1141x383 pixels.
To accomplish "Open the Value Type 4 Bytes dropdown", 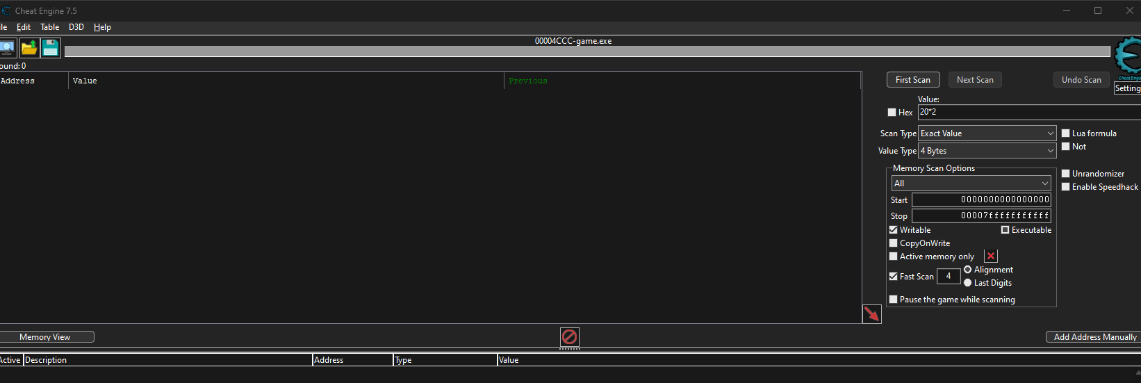I will coord(987,151).
